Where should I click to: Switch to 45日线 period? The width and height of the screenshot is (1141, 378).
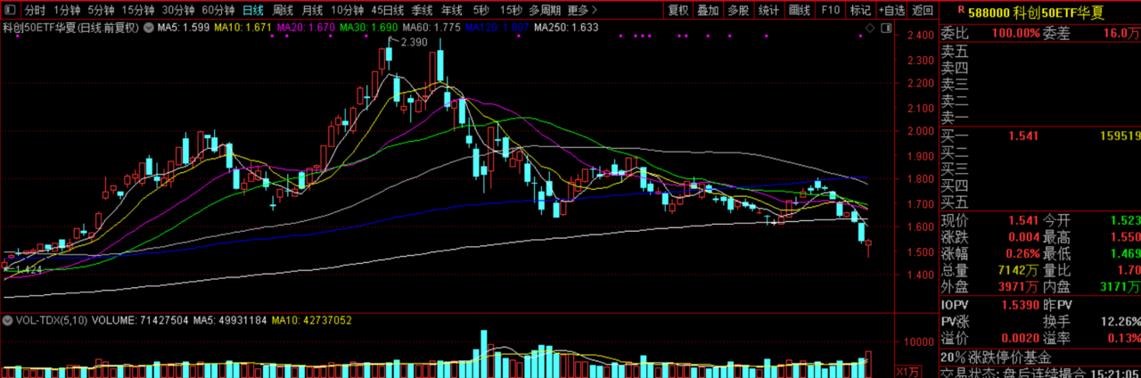click(x=388, y=10)
